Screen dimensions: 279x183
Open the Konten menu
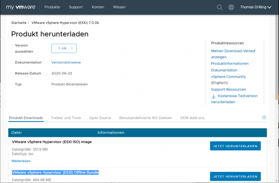tap(98, 7)
